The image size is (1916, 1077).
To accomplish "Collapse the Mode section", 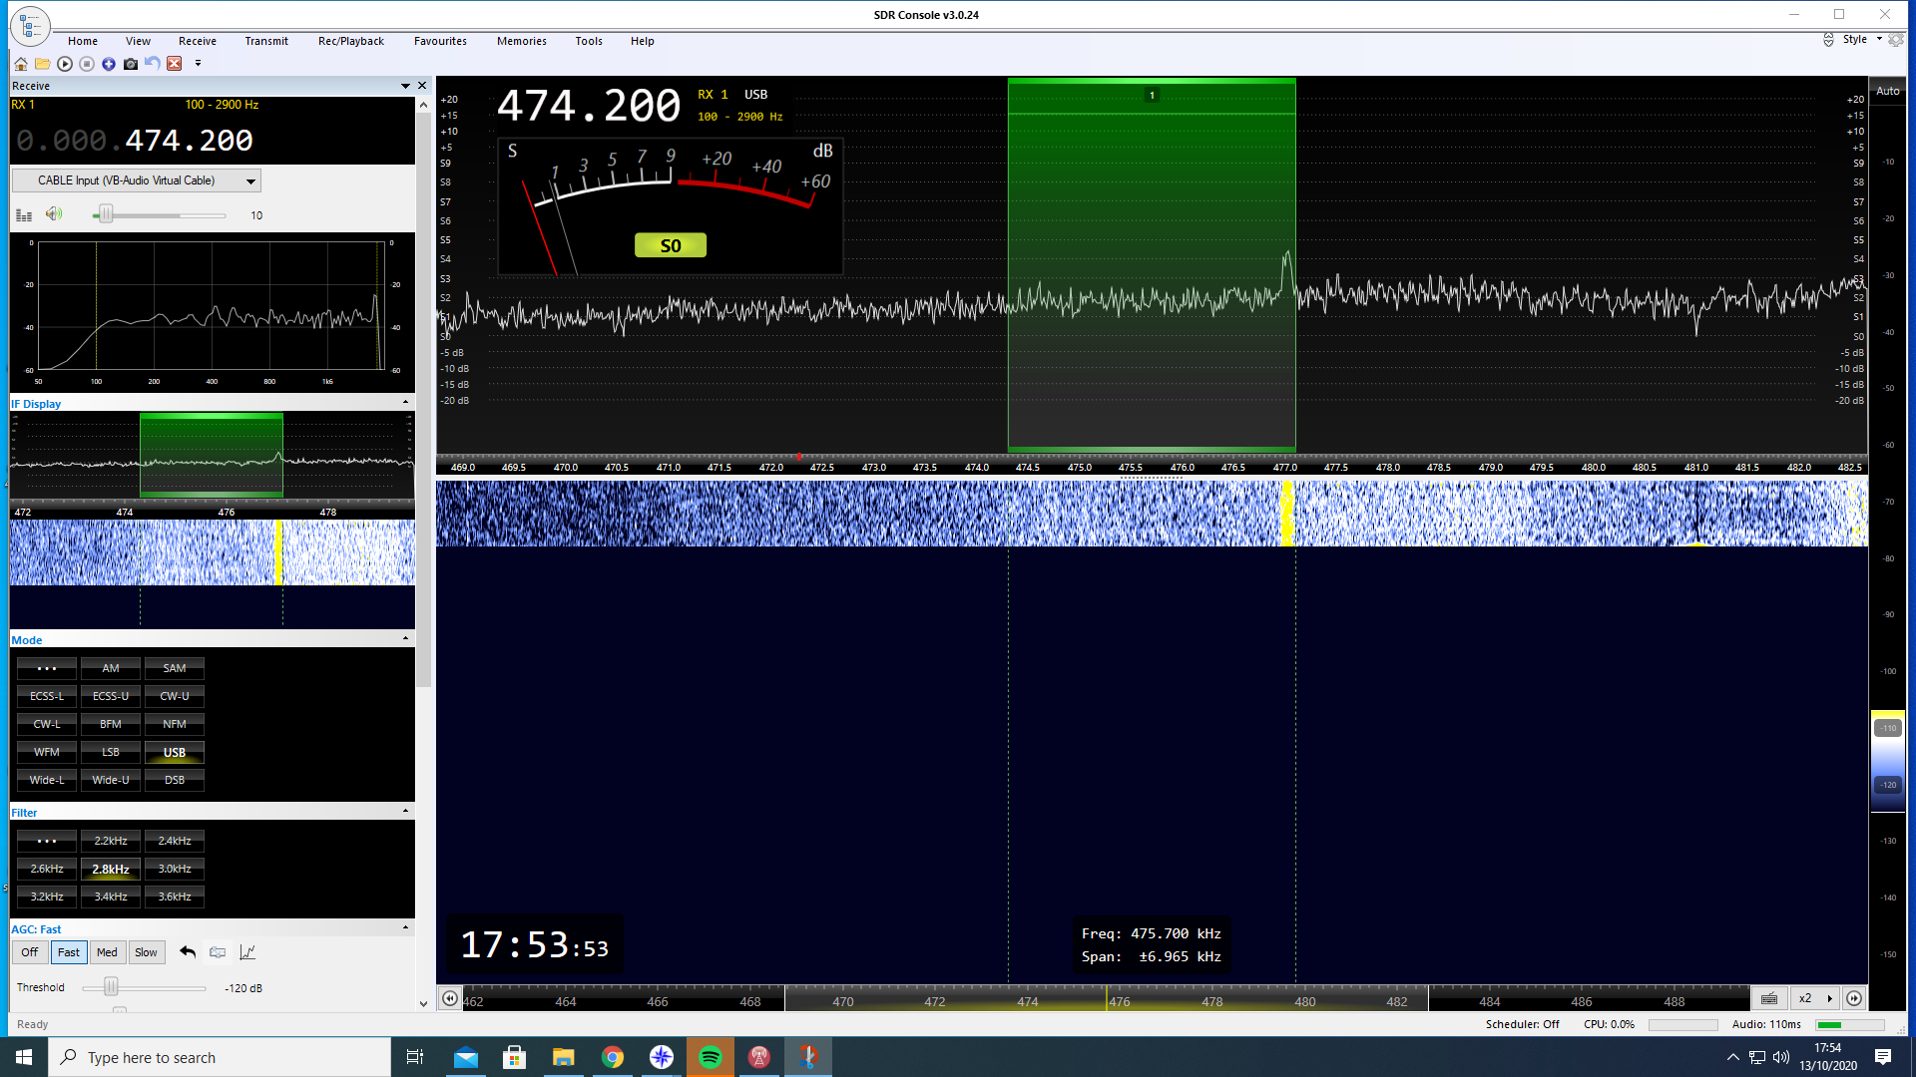I will click(405, 639).
